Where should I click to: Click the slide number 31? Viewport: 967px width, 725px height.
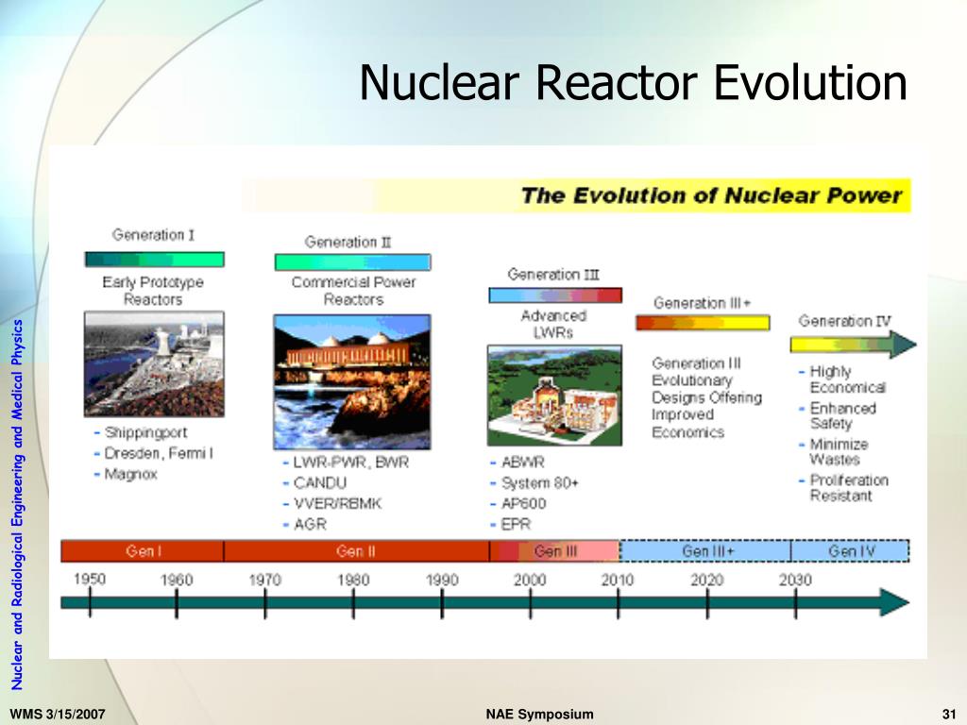[x=949, y=714]
